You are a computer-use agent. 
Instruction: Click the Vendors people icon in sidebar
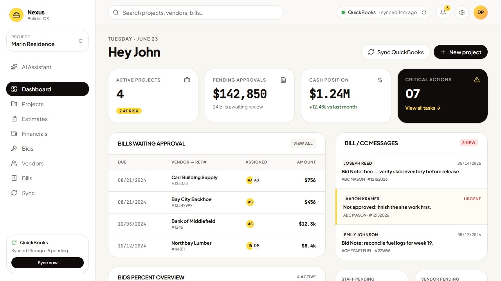pos(14,163)
